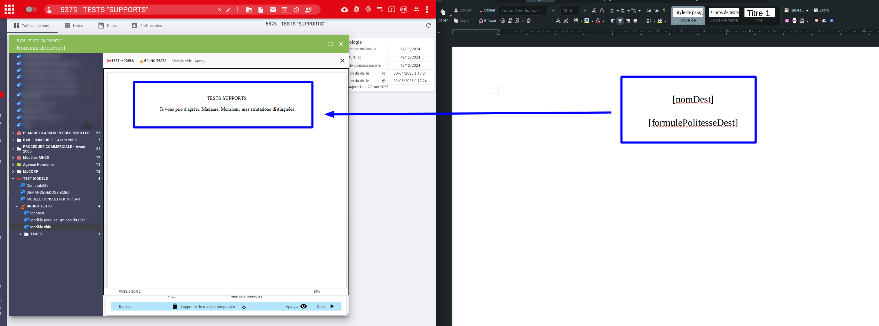Open the new document page icon in the red bar
This screenshot has width=879, height=326.
coord(261,10)
